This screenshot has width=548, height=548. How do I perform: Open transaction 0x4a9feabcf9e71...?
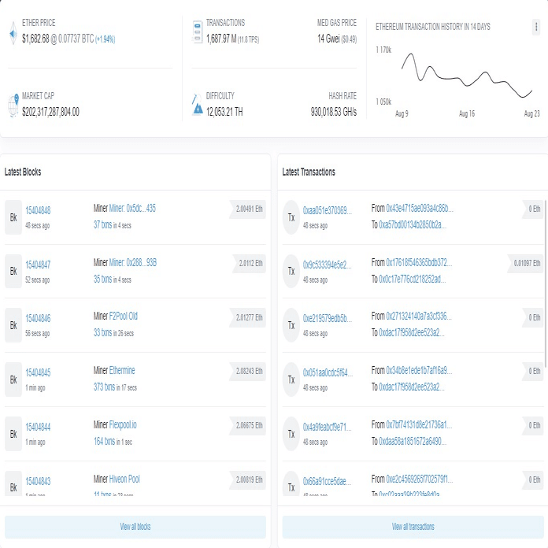tap(327, 427)
